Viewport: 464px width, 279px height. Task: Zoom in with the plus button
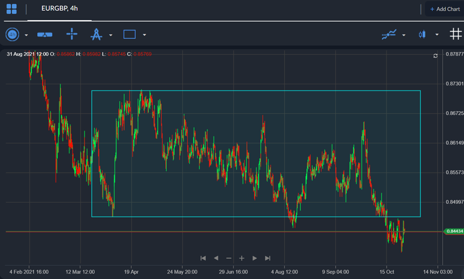pyautogui.click(x=242, y=258)
